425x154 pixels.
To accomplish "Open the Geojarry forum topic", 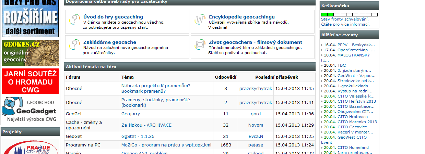I will pyautogui.click(x=131, y=114).
